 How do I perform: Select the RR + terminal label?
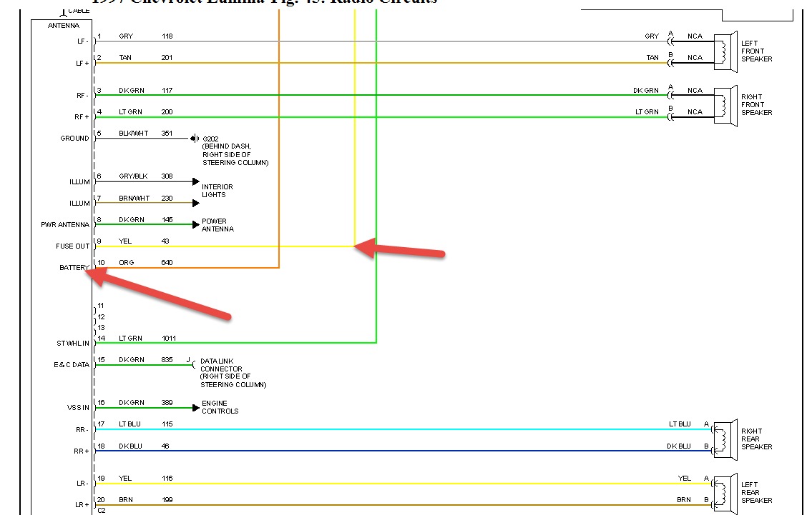(x=82, y=451)
